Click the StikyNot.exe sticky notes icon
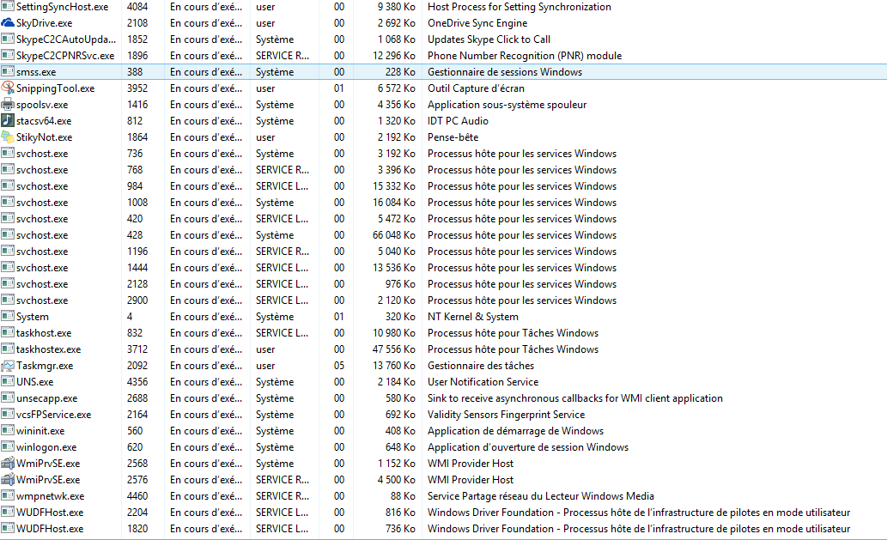 click(8, 137)
